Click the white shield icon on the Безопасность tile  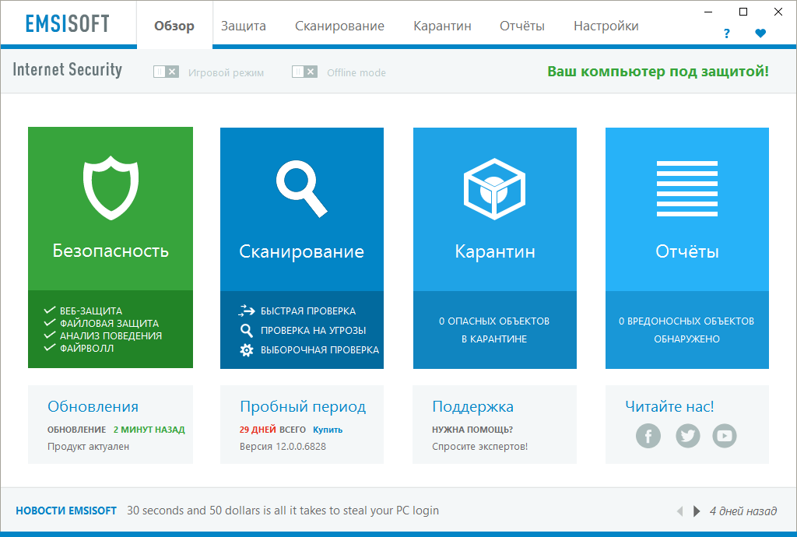111,188
